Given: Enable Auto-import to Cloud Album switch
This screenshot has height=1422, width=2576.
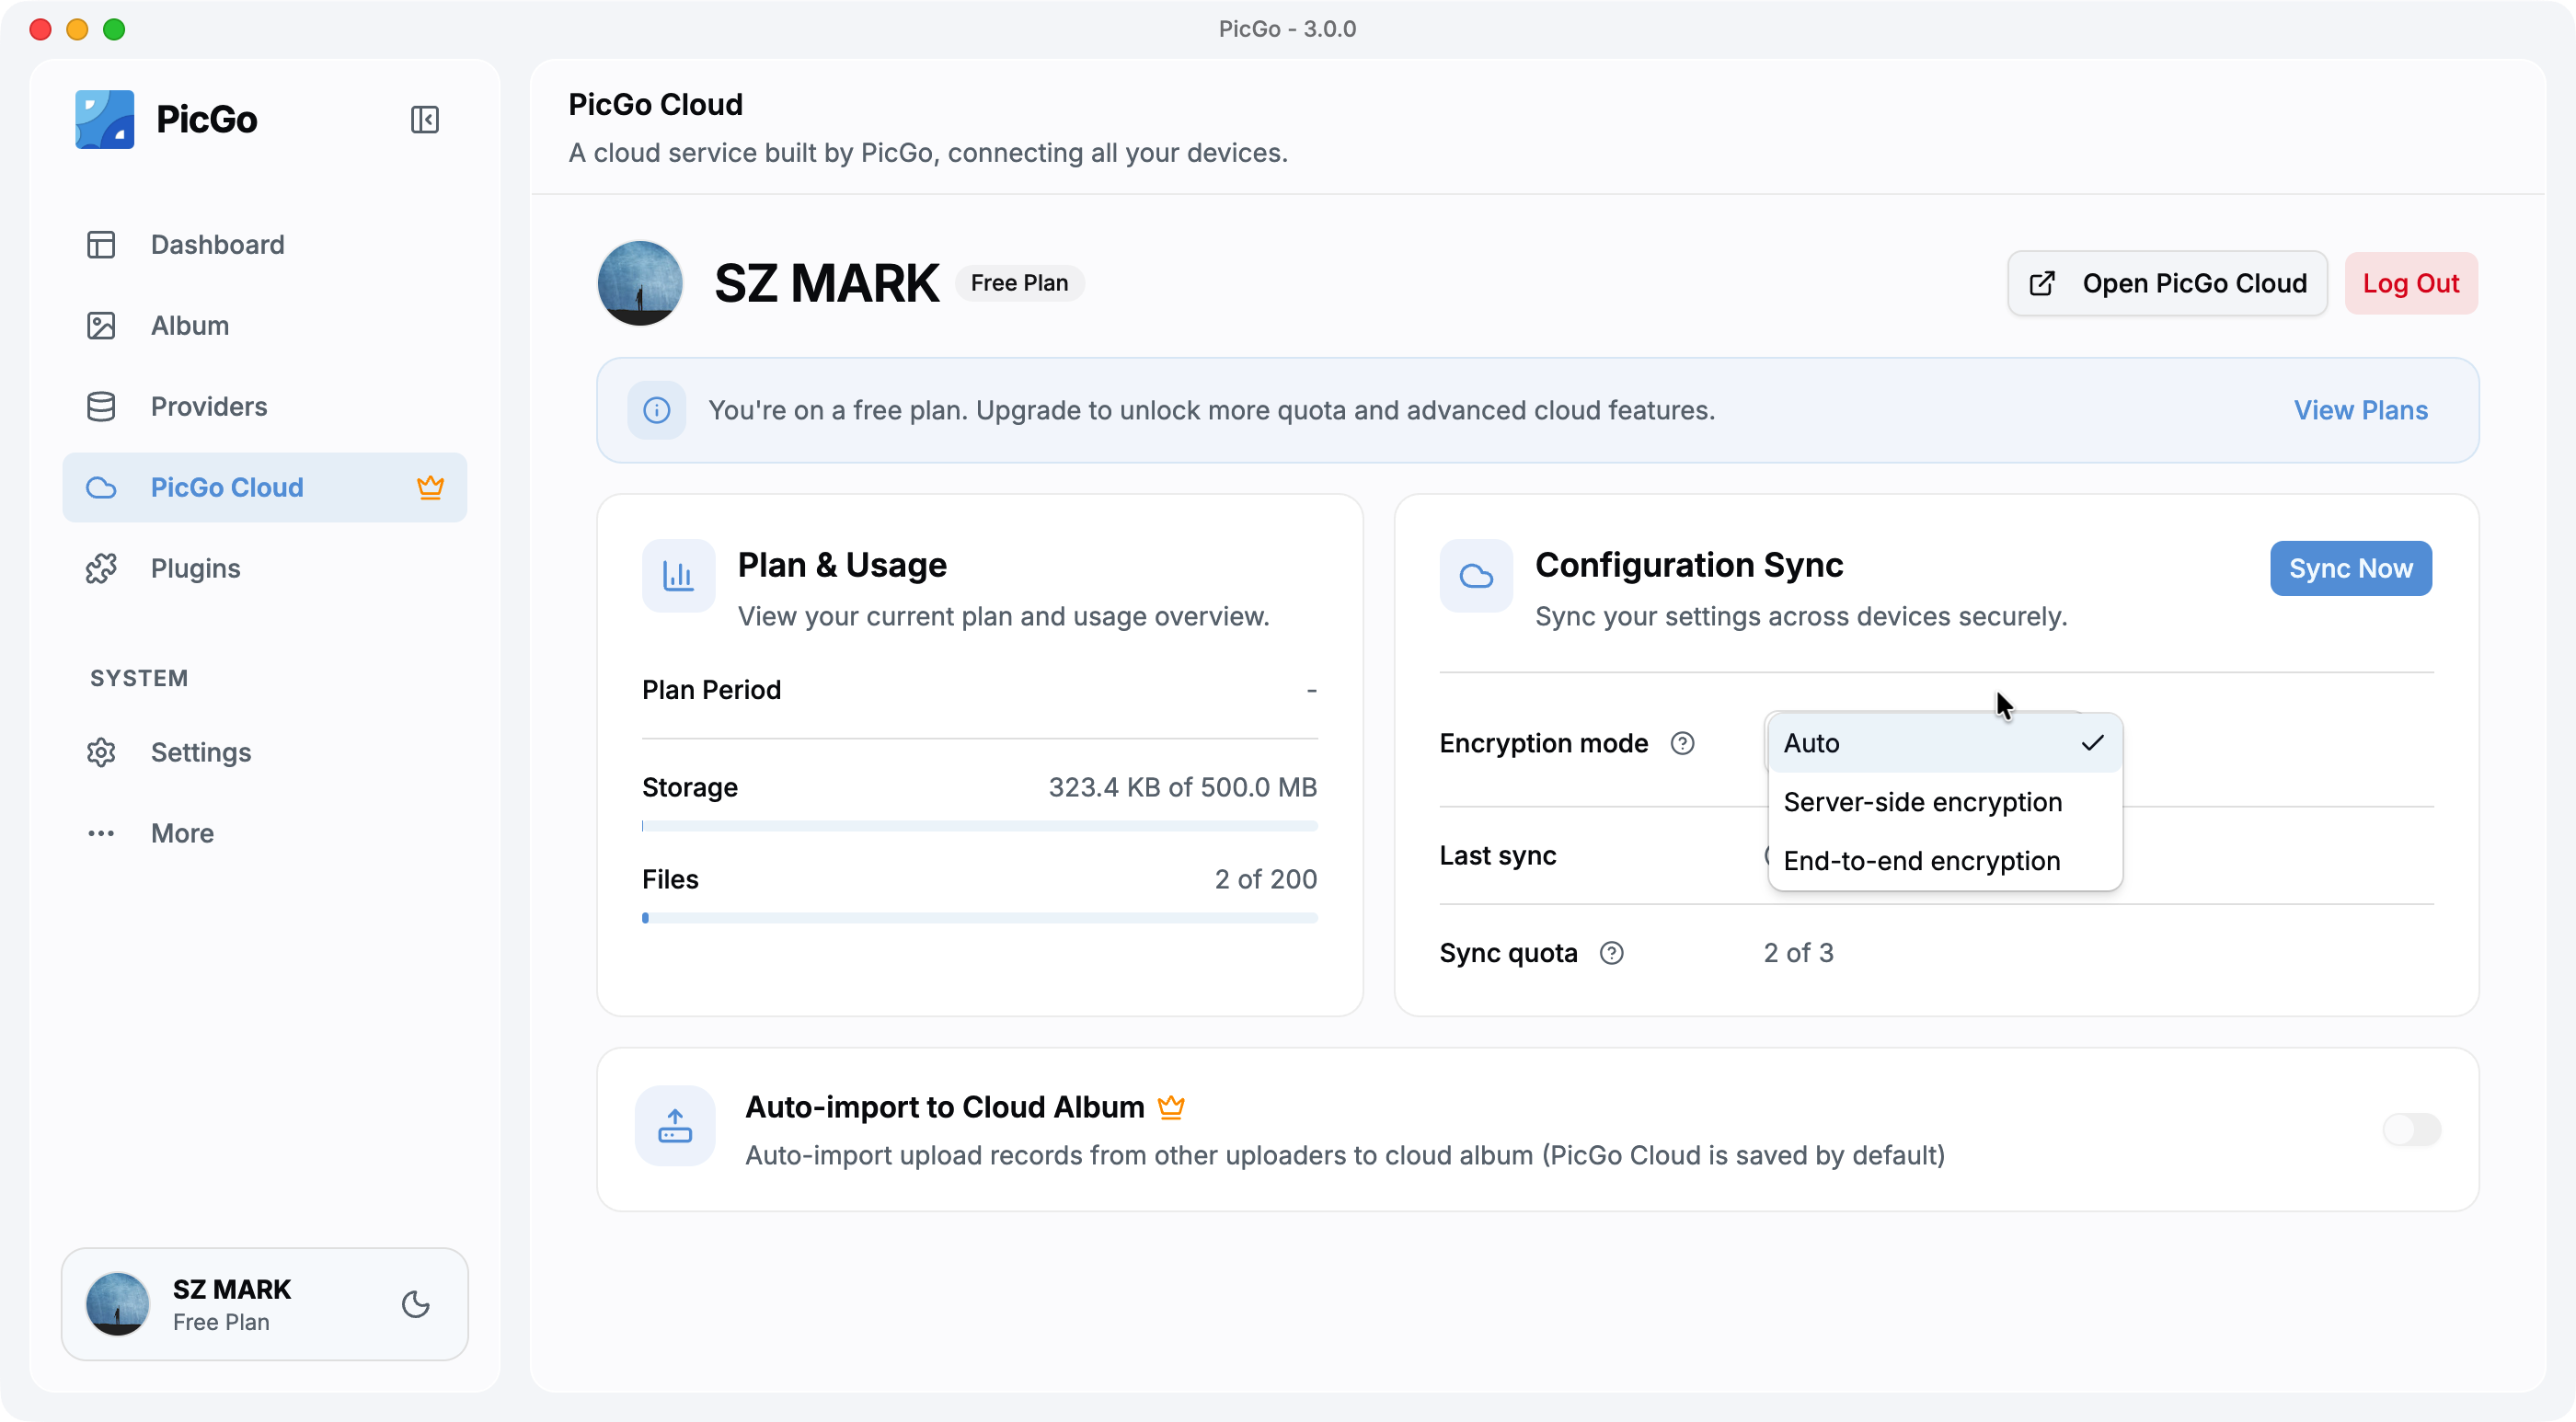Looking at the screenshot, I should click(x=2412, y=1130).
